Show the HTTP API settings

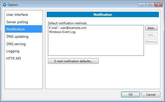tap(14, 58)
